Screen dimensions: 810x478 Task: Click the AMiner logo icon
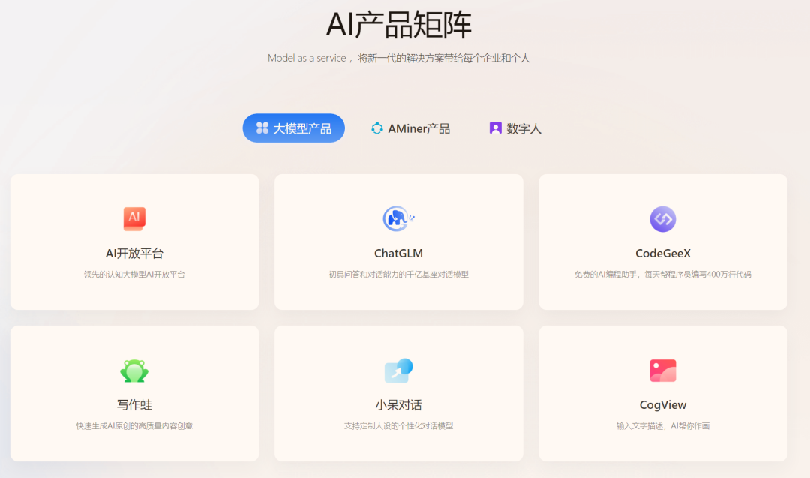pos(377,128)
